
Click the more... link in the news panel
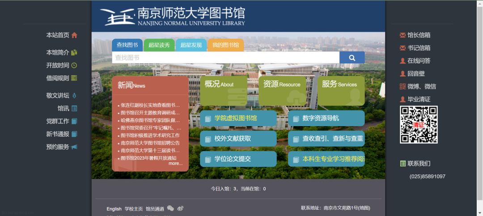click(x=176, y=163)
